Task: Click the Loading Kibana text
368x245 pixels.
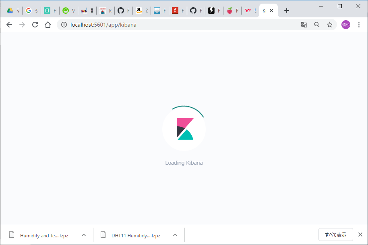Action: click(x=184, y=163)
